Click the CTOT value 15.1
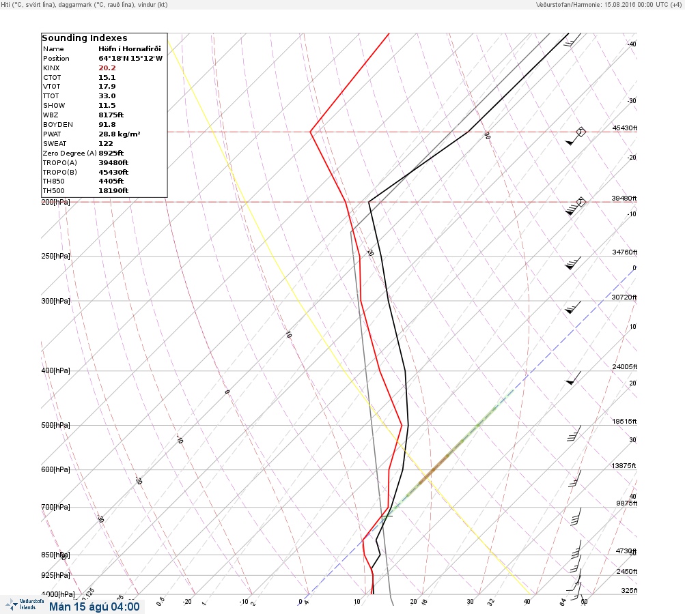The height and width of the screenshot is (614, 685). (x=107, y=77)
